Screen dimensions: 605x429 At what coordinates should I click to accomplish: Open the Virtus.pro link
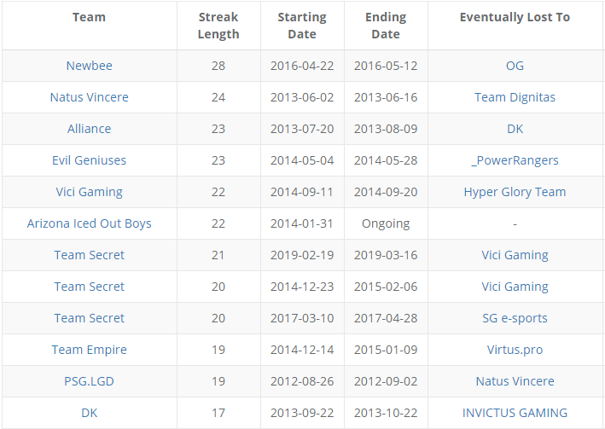coord(515,350)
